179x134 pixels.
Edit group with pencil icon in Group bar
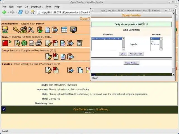pyautogui.click(x=49, y=57)
